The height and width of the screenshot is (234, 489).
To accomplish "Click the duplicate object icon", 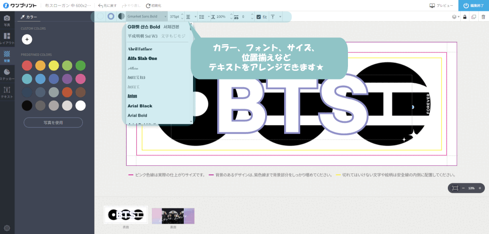I will (x=474, y=17).
